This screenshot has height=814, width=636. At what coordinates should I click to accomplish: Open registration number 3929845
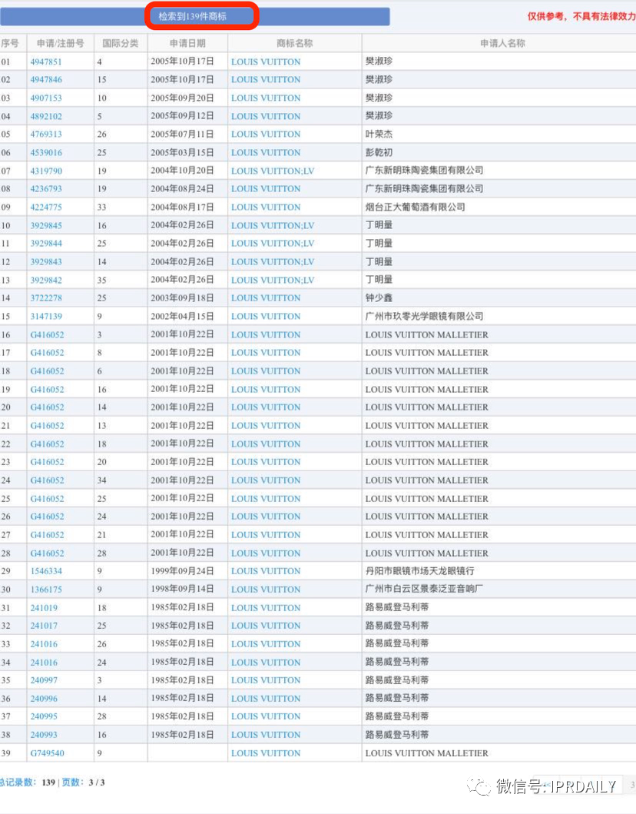click(x=45, y=225)
